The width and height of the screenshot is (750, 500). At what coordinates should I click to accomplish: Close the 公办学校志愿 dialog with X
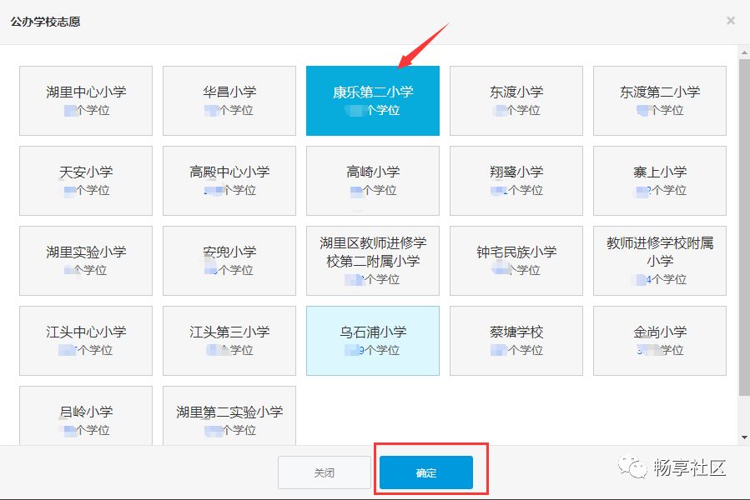pos(730,21)
